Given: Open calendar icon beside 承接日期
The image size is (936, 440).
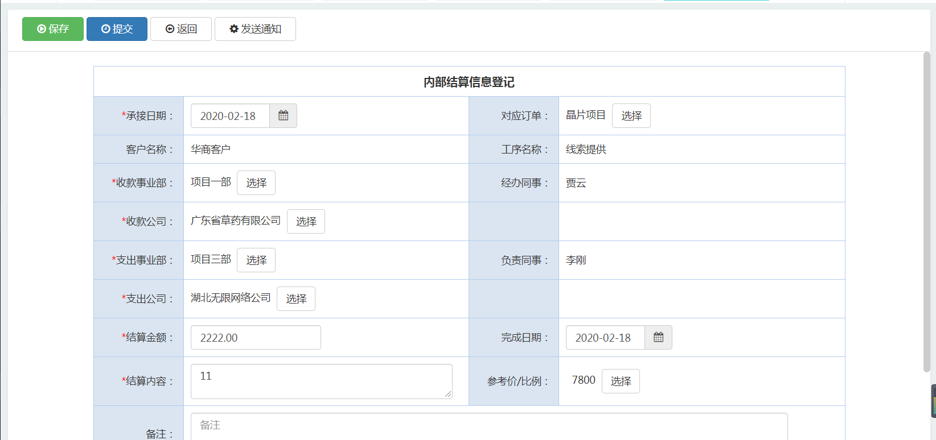Looking at the screenshot, I should tap(283, 116).
